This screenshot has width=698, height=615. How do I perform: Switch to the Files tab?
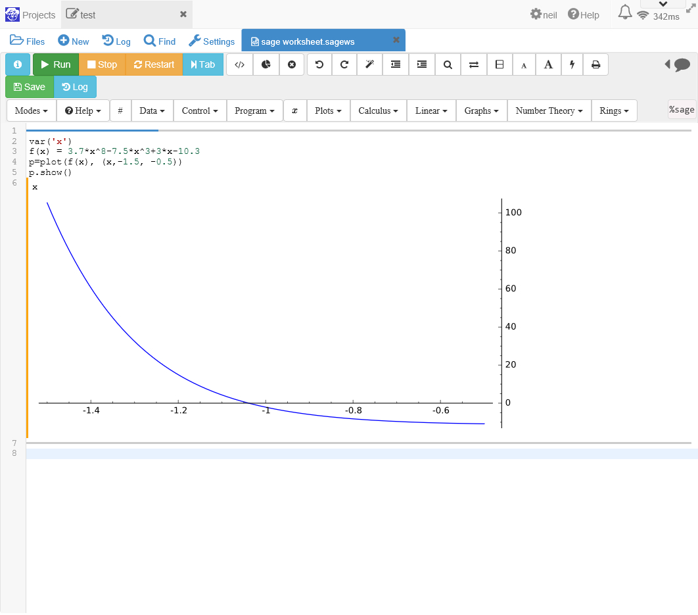[x=28, y=41]
